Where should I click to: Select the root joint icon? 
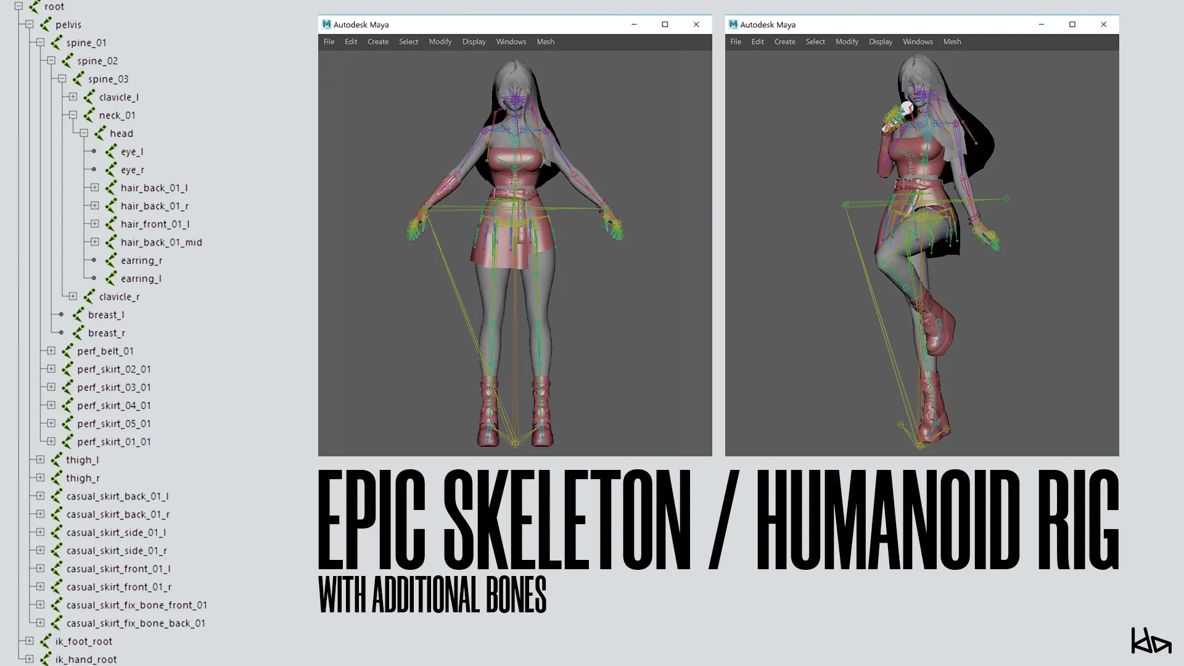coord(34,7)
